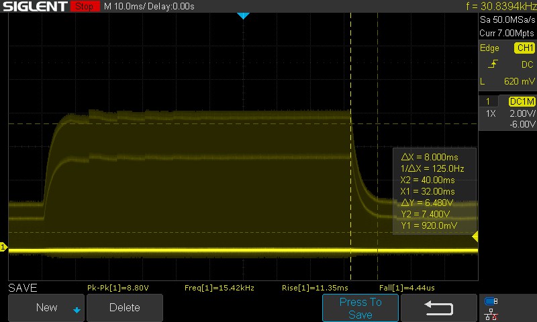This screenshot has width=537, height=322.
Task: Click the channel 1 ground reference marker
Action: coord(3,248)
